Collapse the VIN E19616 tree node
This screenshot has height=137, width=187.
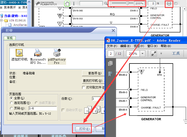pos(1,20)
